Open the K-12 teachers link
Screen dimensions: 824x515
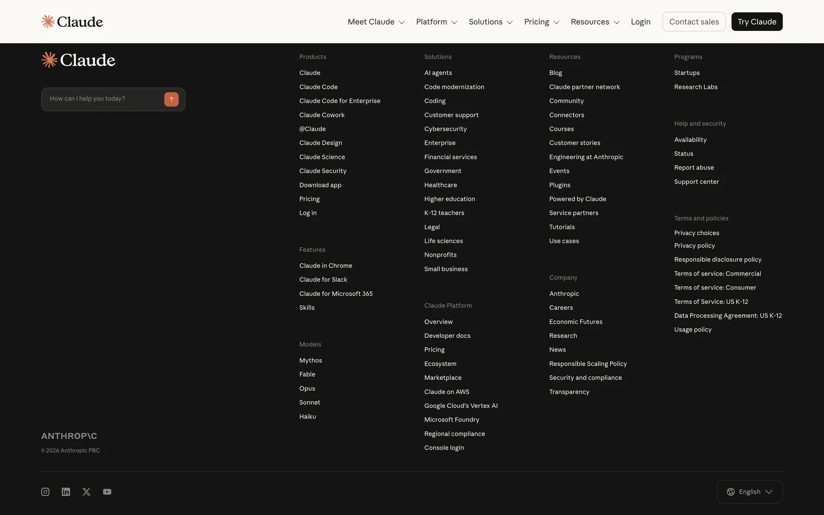(444, 213)
